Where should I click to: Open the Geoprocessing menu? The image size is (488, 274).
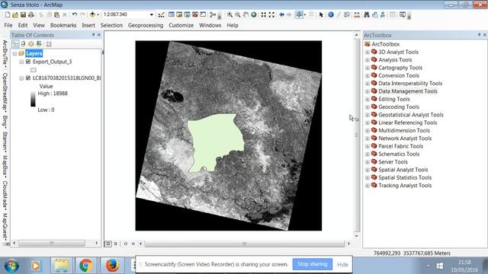pos(146,25)
